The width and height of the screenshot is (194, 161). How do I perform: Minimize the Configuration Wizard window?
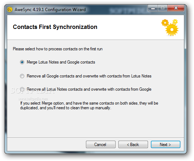[x=153, y=8]
